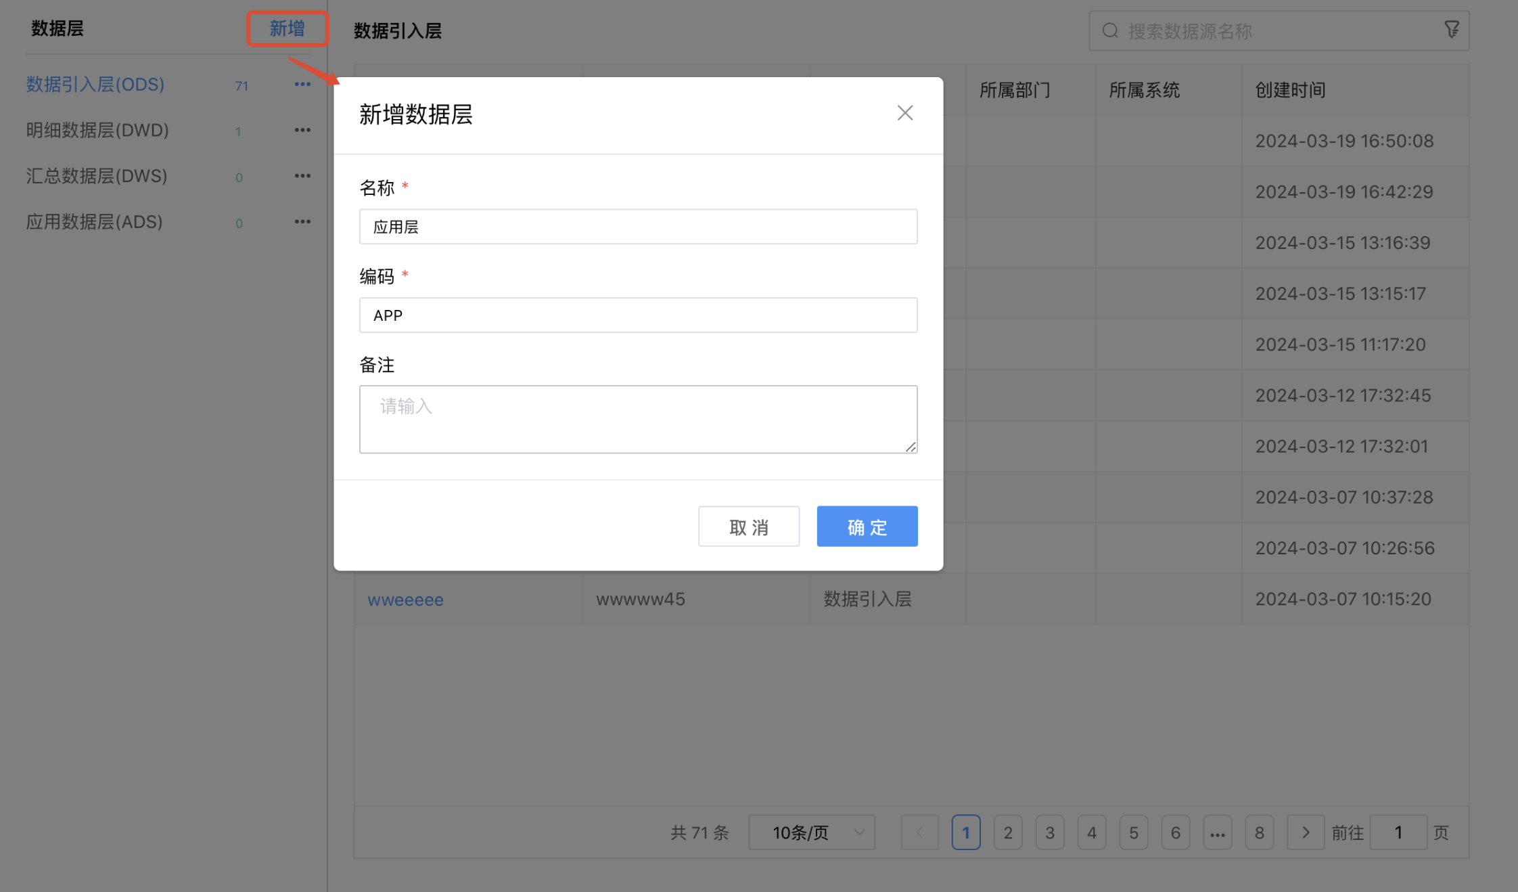This screenshot has height=892, width=1518.
Task: Go to page 8 in pagination
Action: pos(1259,832)
